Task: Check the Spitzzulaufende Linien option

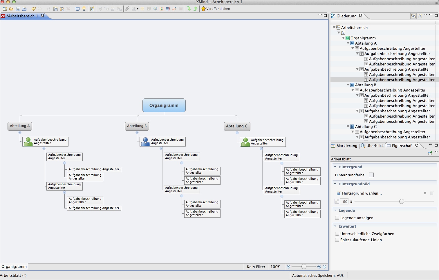Action: pyautogui.click(x=337, y=240)
